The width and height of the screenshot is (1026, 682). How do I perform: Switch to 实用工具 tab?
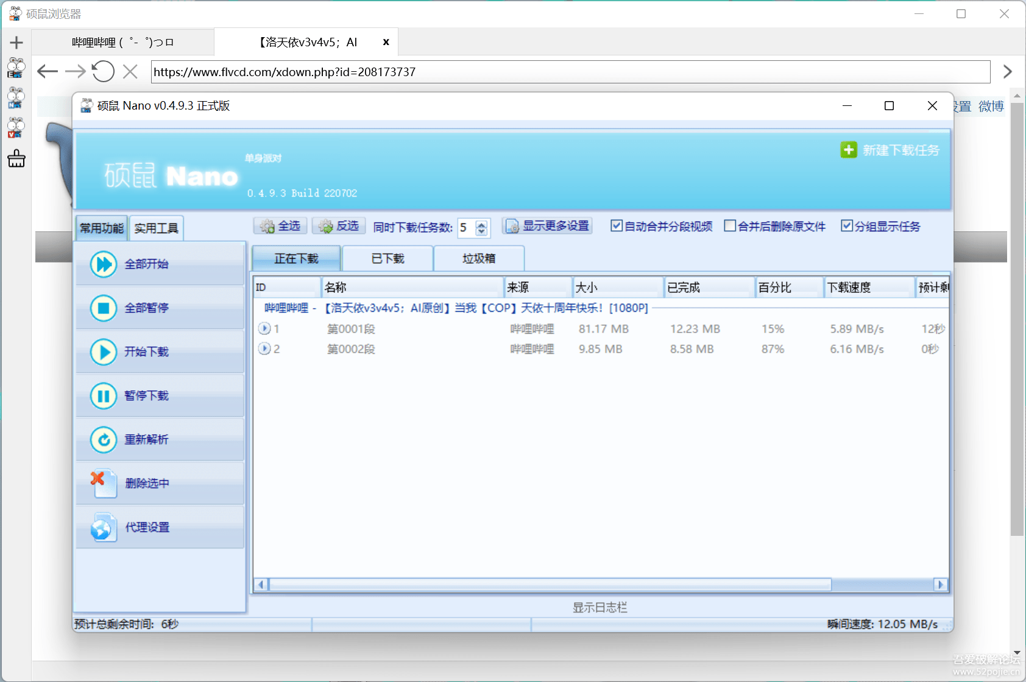click(157, 228)
